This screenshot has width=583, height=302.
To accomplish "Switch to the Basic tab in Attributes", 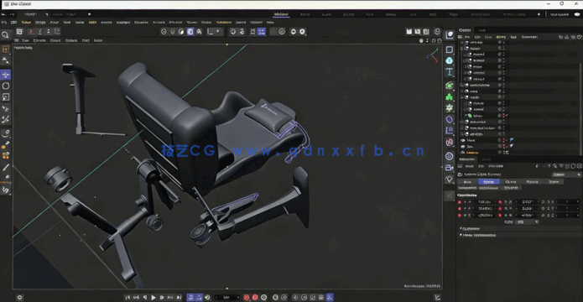I will 468,181.
